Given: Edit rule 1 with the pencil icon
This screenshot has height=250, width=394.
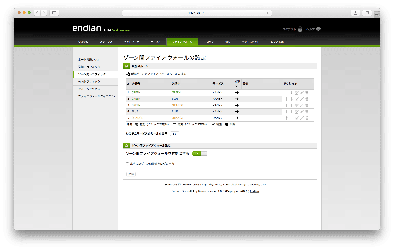Looking at the screenshot, I should 302,93.
